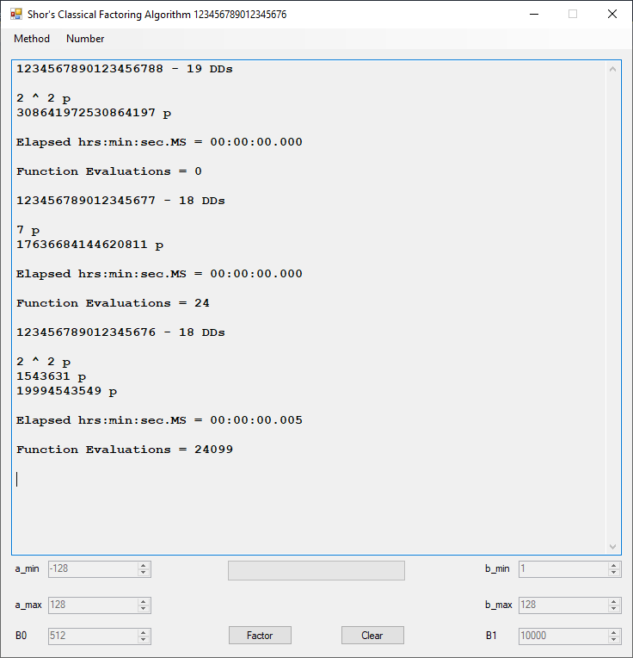This screenshot has height=658, width=633.
Task: Click inside the b_min value field
Action: [x=562, y=569]
